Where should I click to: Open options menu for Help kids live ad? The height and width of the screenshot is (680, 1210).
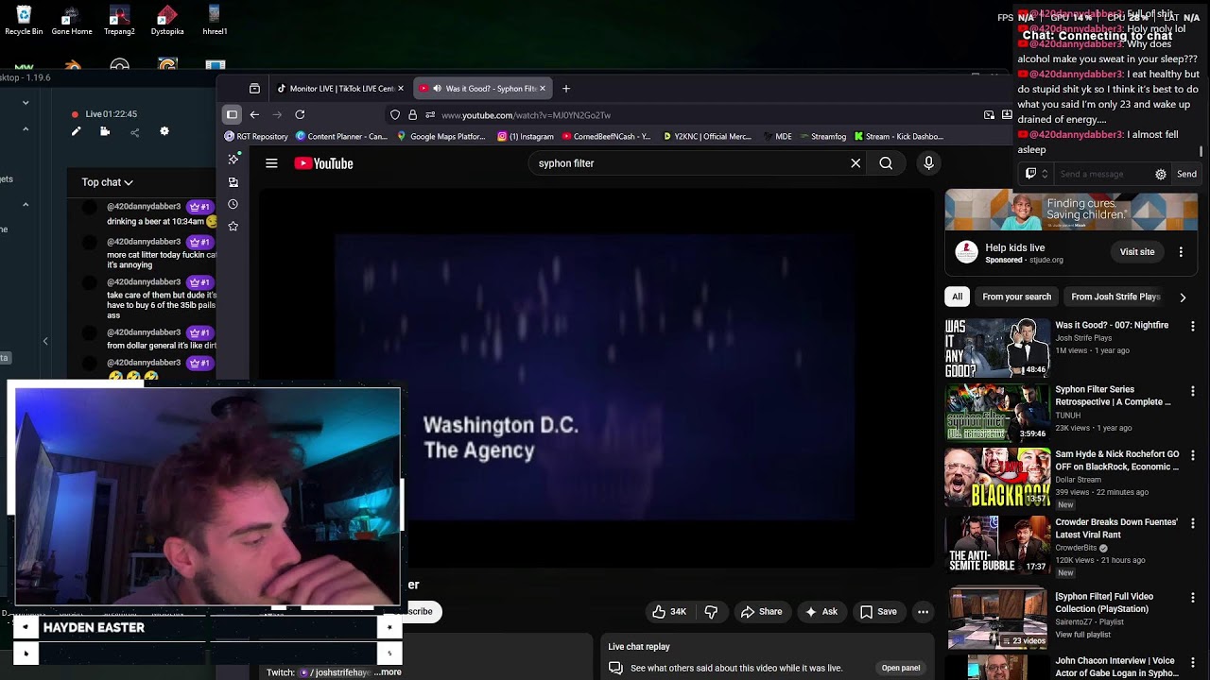[1181, 252]
